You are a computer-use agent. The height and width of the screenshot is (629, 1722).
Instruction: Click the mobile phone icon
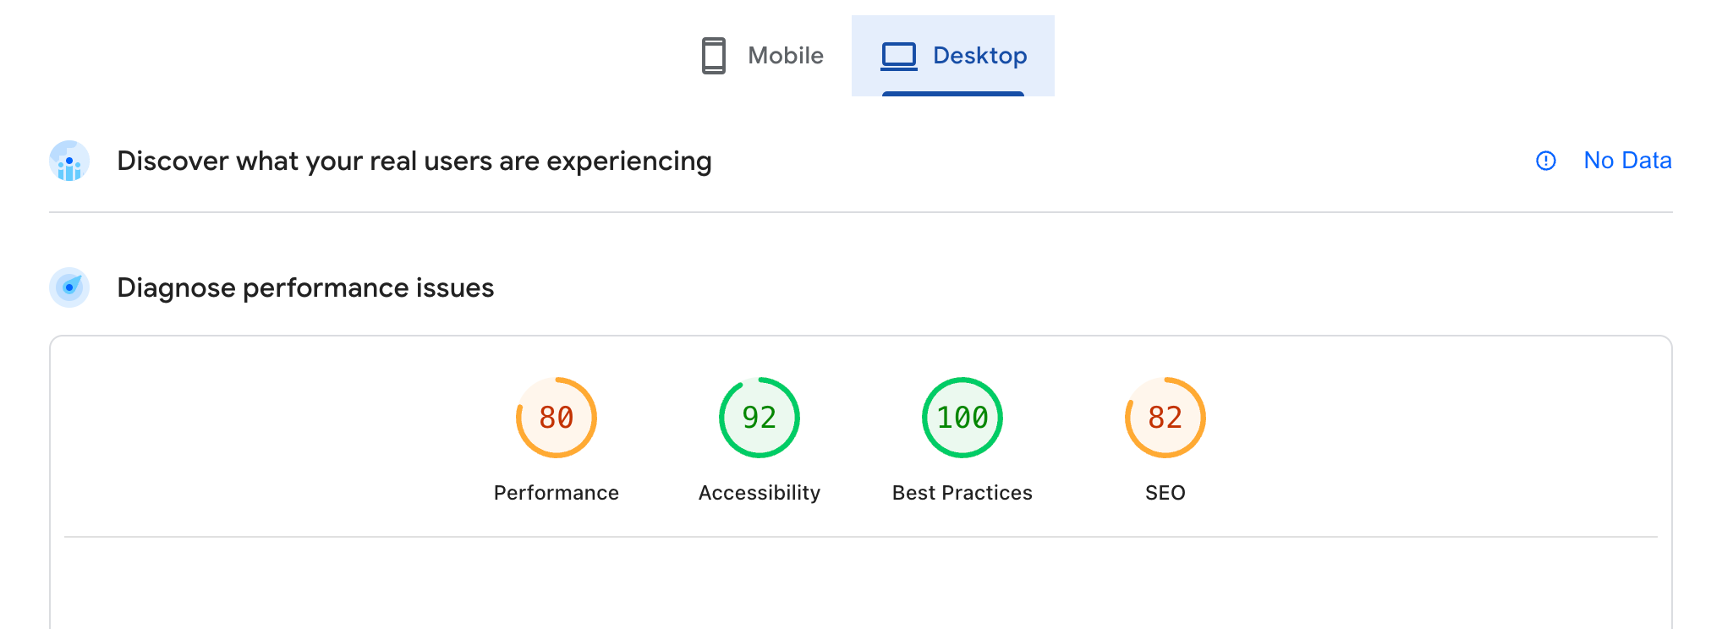[714, 56]
